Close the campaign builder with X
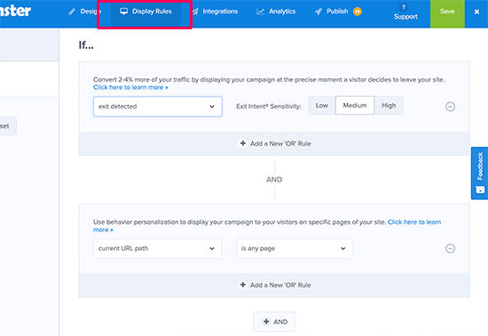Screen dimensions: 488x336 [476, 12]
